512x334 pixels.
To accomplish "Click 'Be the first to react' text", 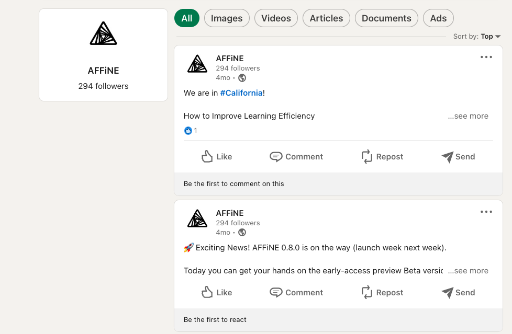I will pos(215,320).
